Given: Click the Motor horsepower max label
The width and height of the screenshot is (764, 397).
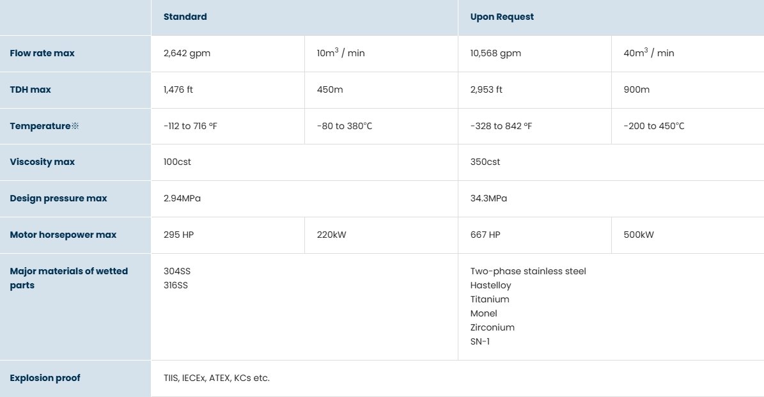Looking at the screenshot, I should tap(63, 235).
